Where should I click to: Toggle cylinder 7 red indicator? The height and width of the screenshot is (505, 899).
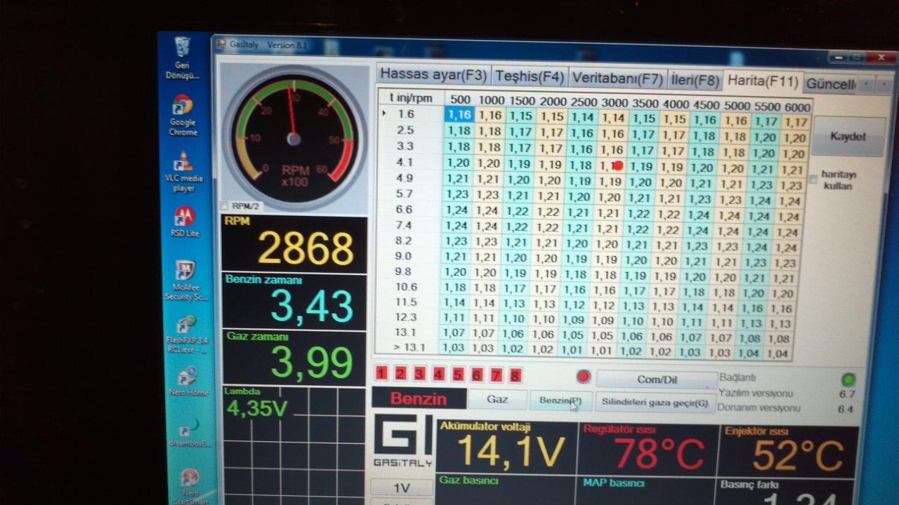pos(495,375)
